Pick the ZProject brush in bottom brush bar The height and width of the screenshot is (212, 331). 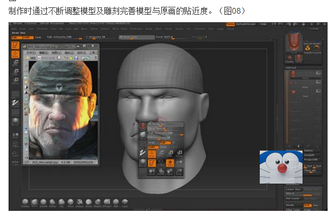coord(107,202)
